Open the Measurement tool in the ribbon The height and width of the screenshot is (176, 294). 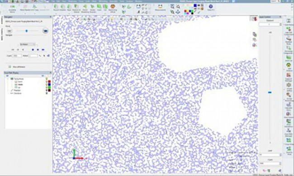pyautogui.click(x=160, y=8)
